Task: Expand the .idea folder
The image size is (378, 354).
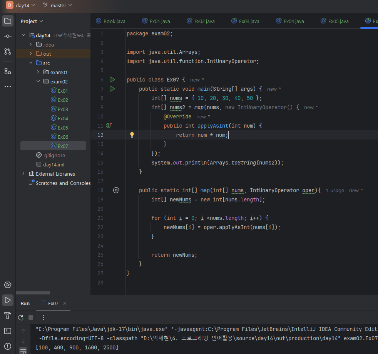Action: (31, 44)
